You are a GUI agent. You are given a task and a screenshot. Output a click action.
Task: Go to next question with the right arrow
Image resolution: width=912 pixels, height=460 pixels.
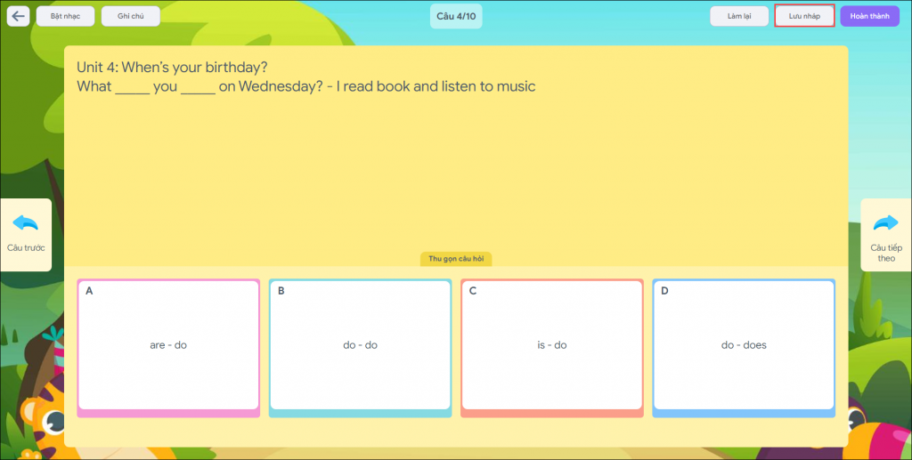point(885,234)
